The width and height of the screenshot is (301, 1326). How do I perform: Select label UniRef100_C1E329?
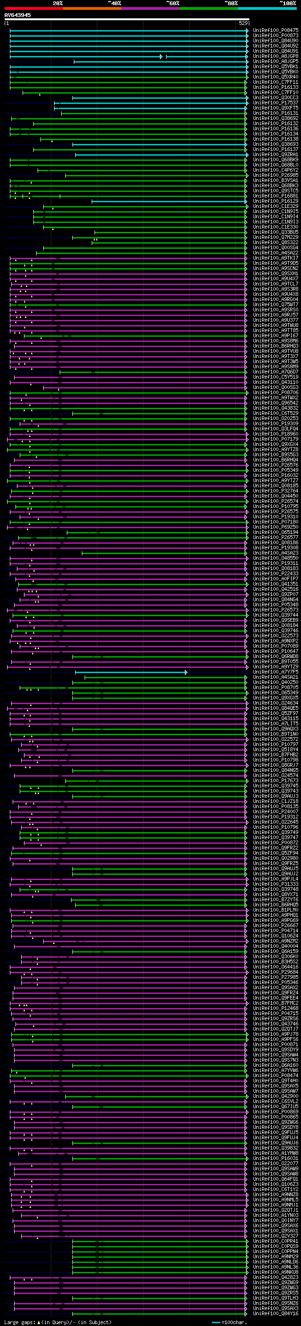click(x=276, y=206)
